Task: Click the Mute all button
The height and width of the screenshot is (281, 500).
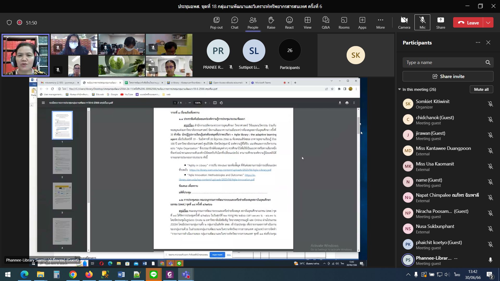Action: [x=481, y=89]
